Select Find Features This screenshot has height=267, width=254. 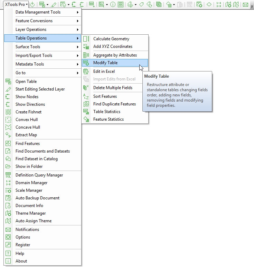(43, 144)
